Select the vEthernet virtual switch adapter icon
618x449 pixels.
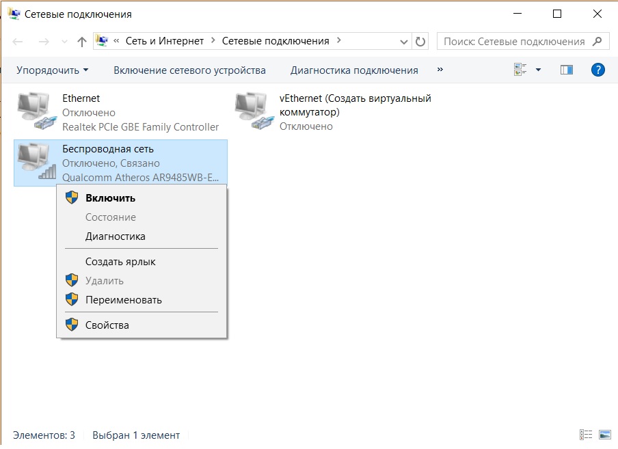point(252,111)
